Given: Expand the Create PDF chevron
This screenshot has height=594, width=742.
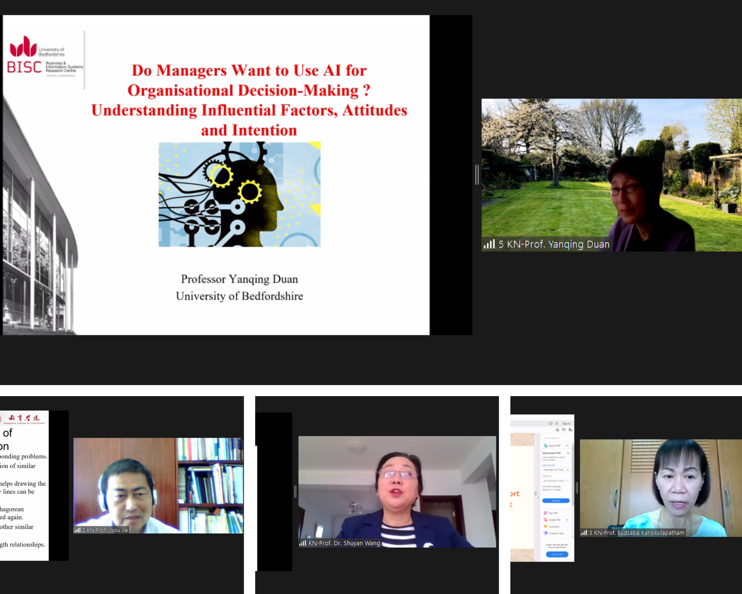Looking at the screenshot, I should coord(567,520).
